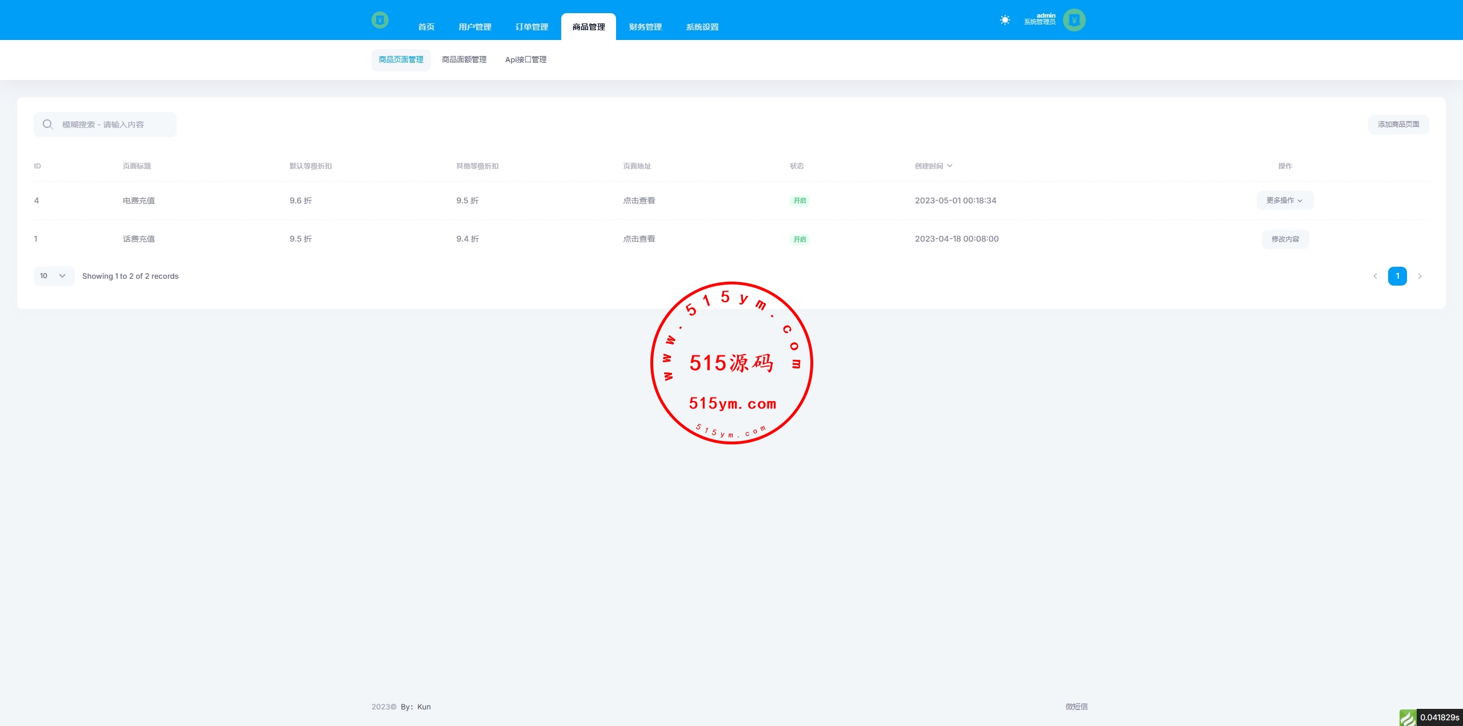Open 系统设置 menu tab
Image resolution: width=1463 pixels, height=726 pixels.
click(702, 27)
